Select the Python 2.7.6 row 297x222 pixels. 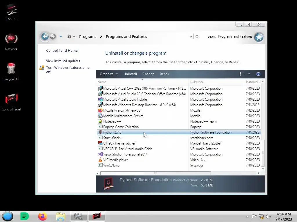[x=179, y=132]
